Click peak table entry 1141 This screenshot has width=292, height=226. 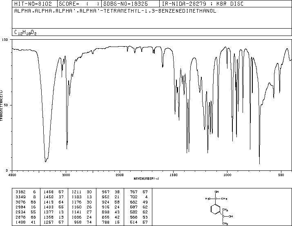click(76, 212)
